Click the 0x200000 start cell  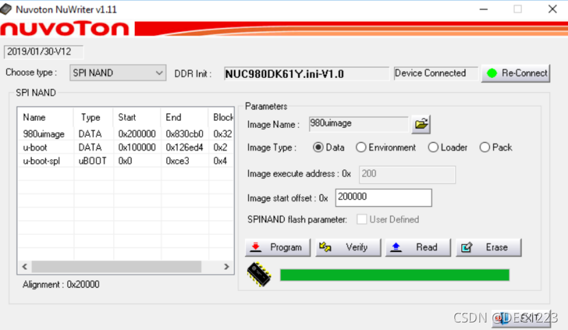(x=137, y=134)
